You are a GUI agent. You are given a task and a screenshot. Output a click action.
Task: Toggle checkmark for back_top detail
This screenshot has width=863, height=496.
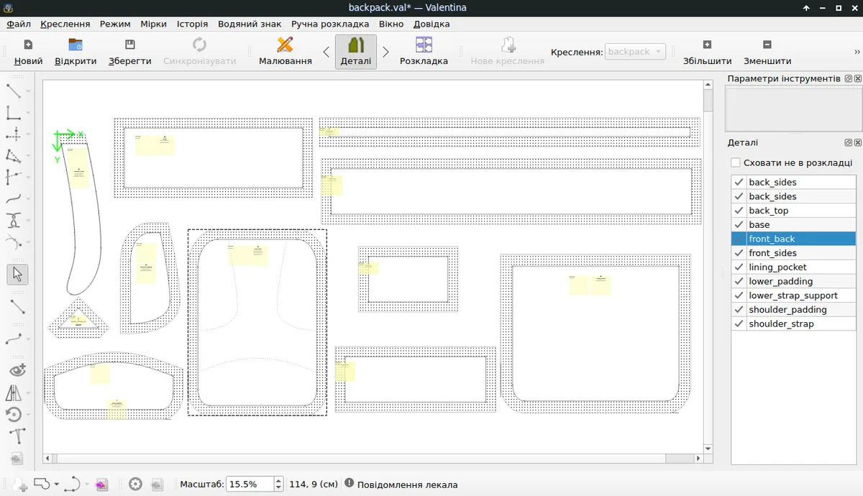point(739,211)
